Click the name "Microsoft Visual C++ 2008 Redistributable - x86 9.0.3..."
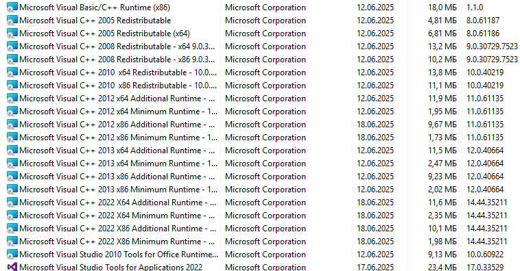Screen dimensions: 520x271 point(117,60)
